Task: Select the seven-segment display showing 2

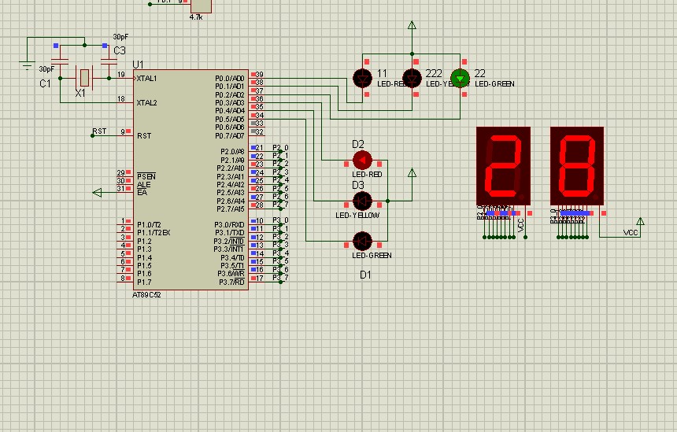Action: [x=504, y=166]
